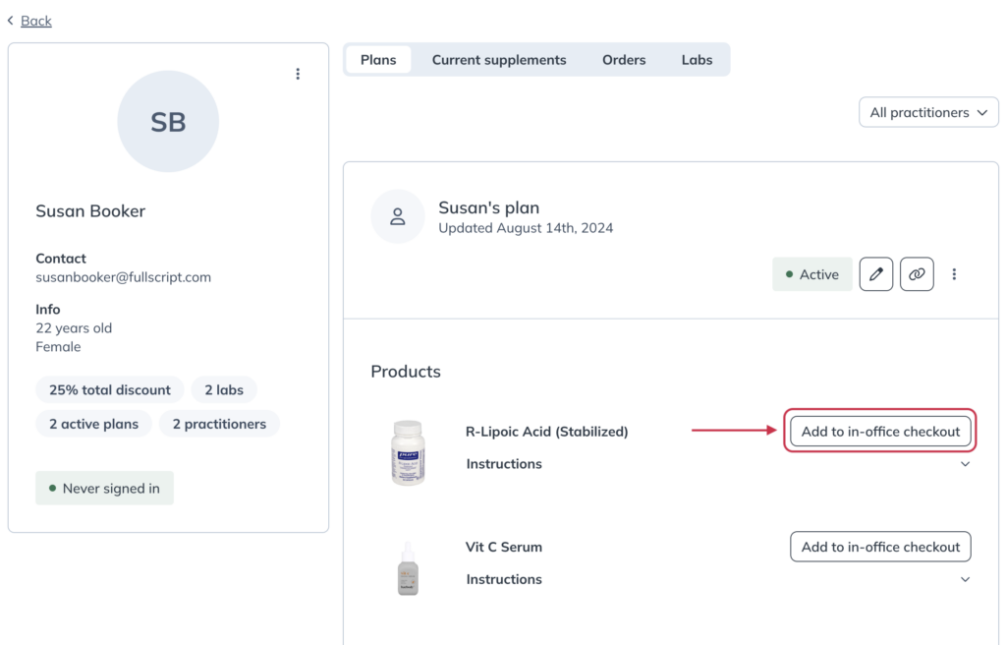This screenshot has height=645, width=1006.
Task: Click the Susan's plan title
Action: tap(489, 208)
